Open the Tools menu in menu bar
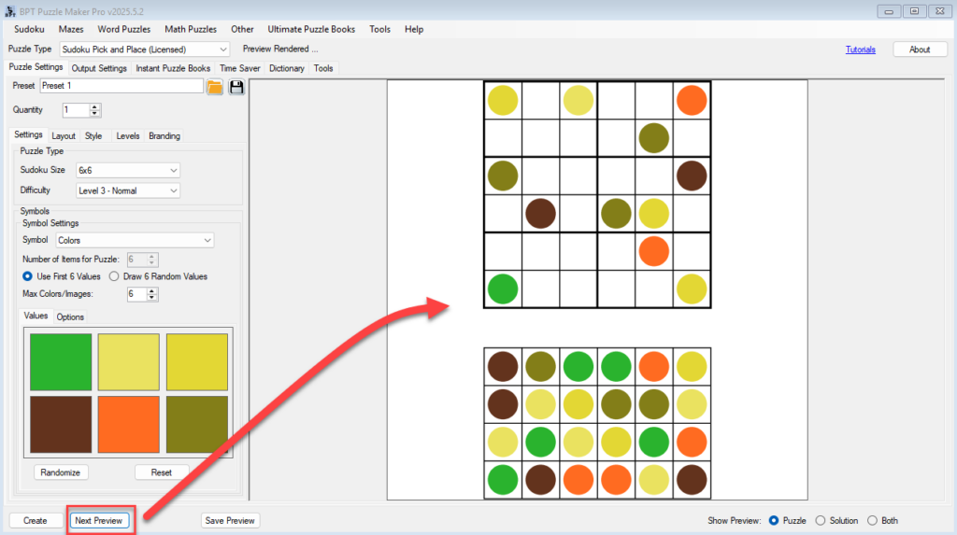Viewport: 957px width, 535px height. coord(379,29)
